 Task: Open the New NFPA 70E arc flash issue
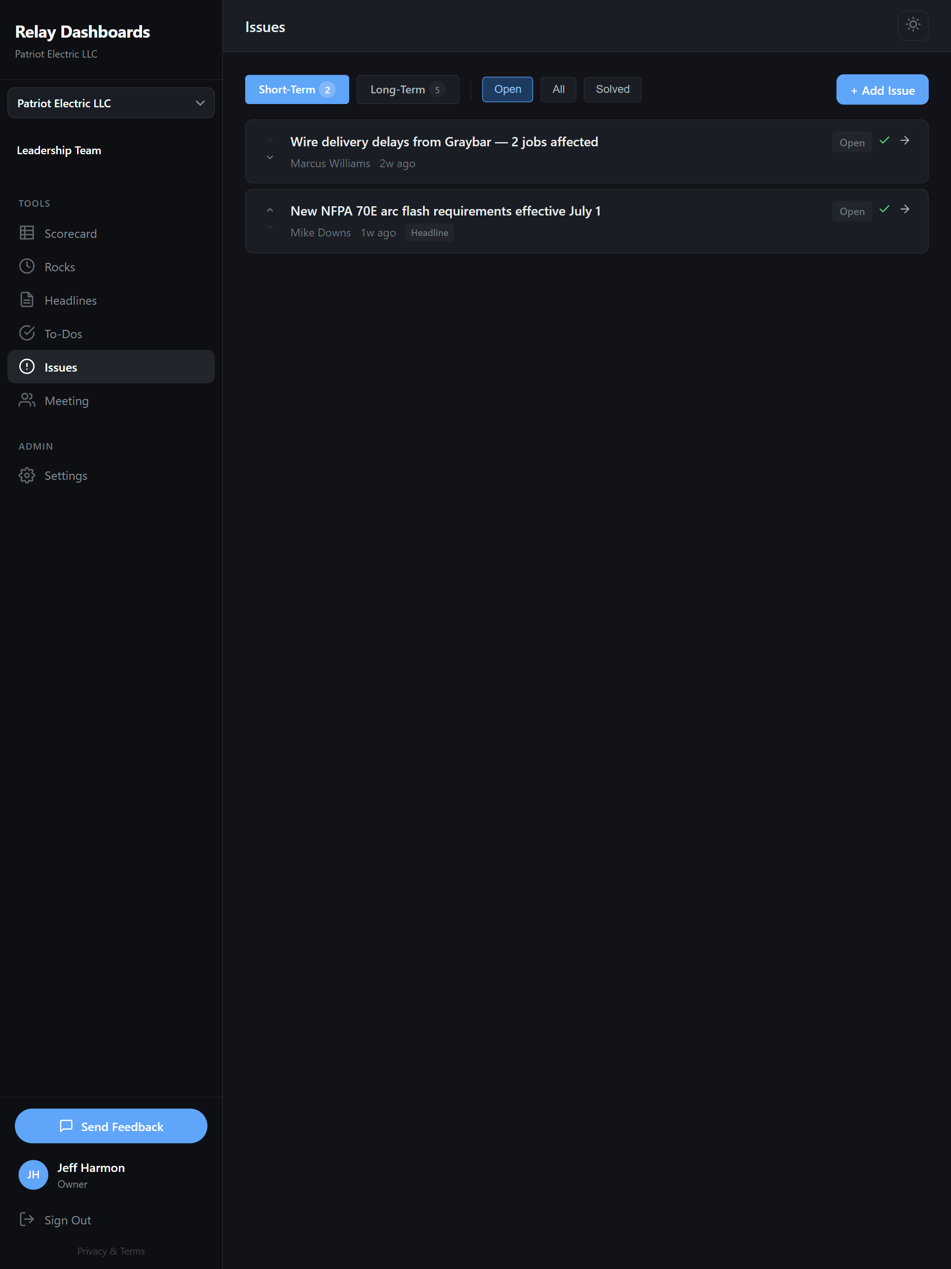point(445,210)
